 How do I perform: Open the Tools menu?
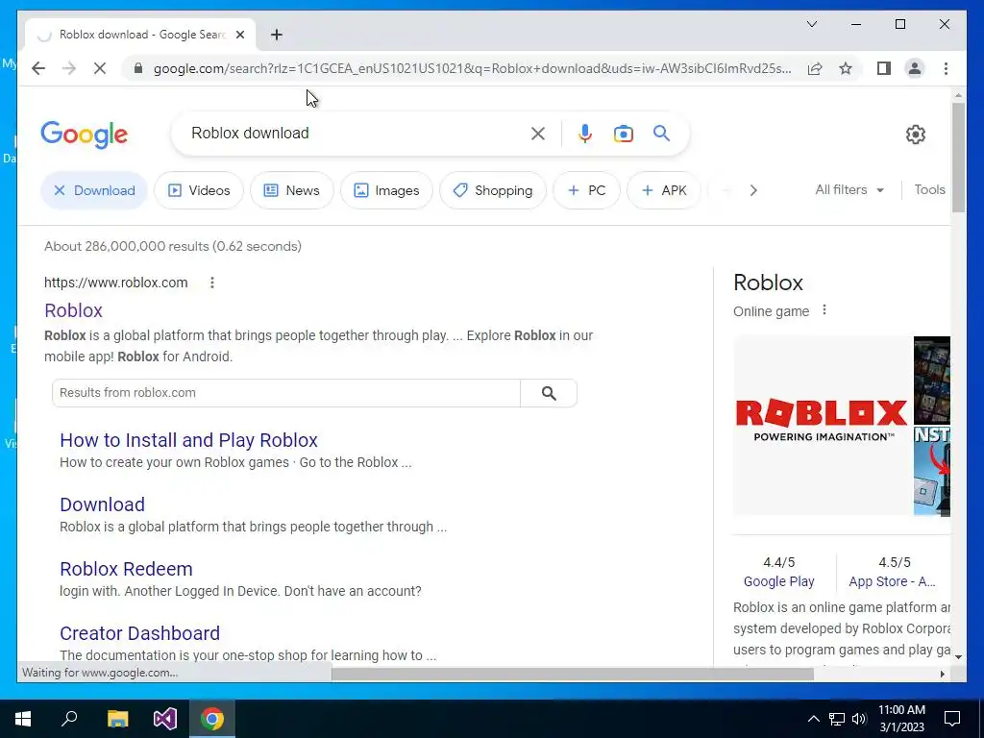click(x=929, y=189)
